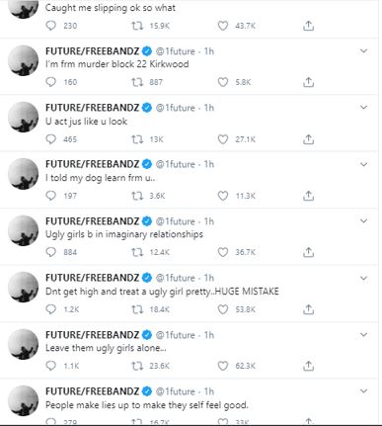Reply to the 'Caught me slipping ok so what' tweet
Image resolution: width=382 pixels, height=426 pixels.
coord(50,26)
